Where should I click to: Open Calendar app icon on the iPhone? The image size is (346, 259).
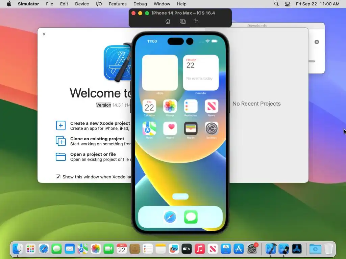pyautogui.click(x=149, y=106)
